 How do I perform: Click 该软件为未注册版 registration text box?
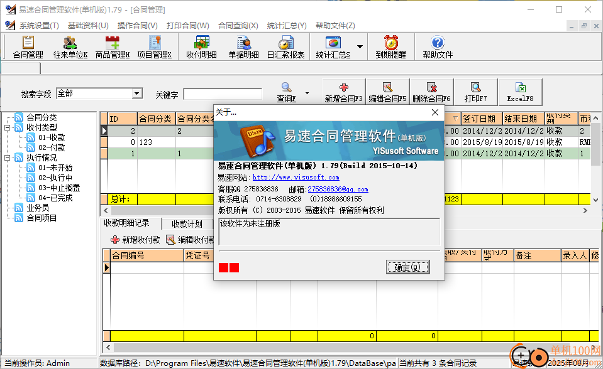[x=329, y=232]
